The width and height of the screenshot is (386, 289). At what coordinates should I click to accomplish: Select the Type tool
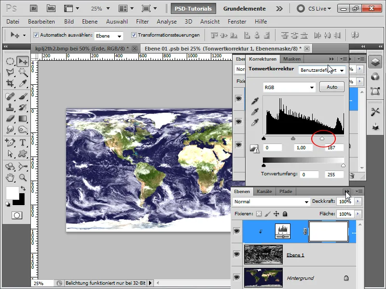tap(23, 142)
